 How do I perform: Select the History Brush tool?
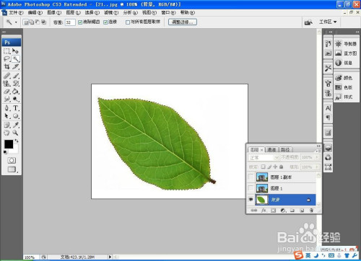tap(15, 84)
